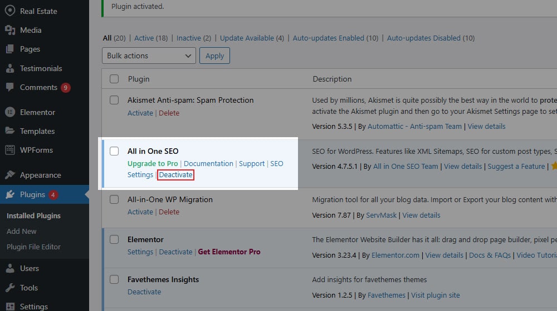557x311 pixels.
Task: Toggle the select-all Plugin header checkbox
Action: point(114,79)
